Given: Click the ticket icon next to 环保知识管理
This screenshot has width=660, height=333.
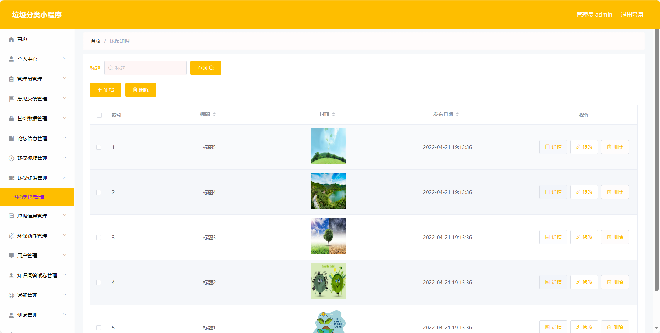Looking at the screenshot, I should (11, 178).
